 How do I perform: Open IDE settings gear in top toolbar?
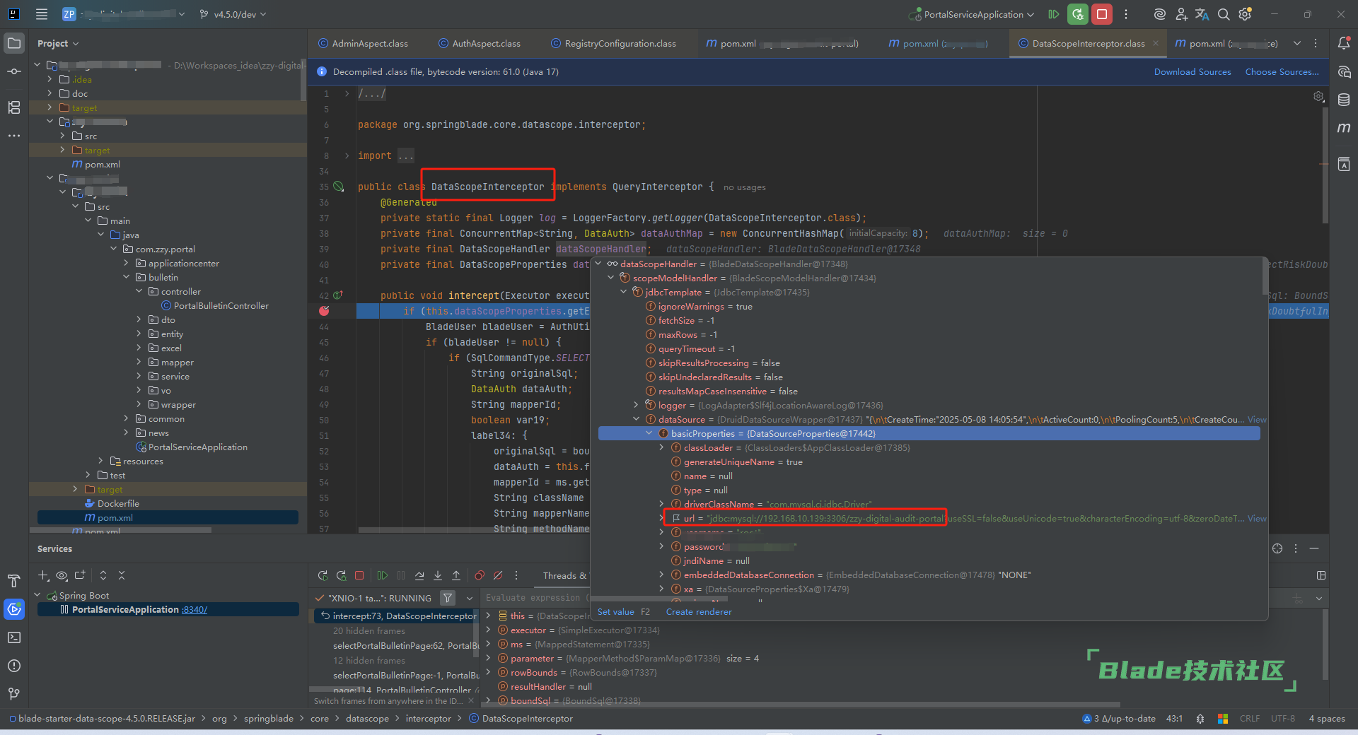click(x=1246, y=14)
